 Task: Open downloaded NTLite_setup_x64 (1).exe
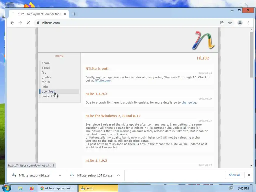coord(95,175)
